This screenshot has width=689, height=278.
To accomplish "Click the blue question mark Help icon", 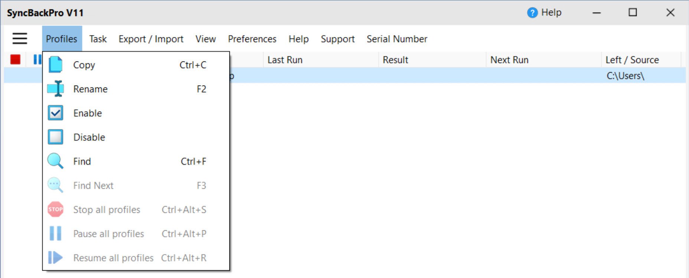I will (x=532, y=13).
